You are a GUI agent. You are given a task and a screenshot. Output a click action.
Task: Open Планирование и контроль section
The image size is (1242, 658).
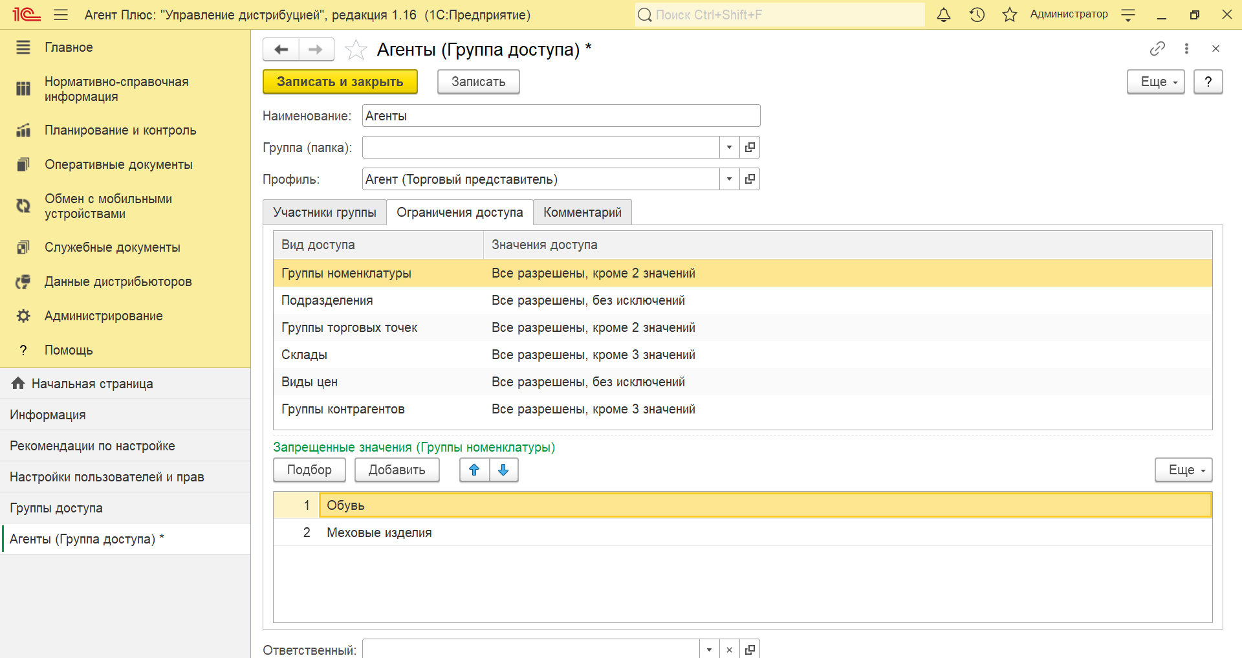click(x=125, y=130)
